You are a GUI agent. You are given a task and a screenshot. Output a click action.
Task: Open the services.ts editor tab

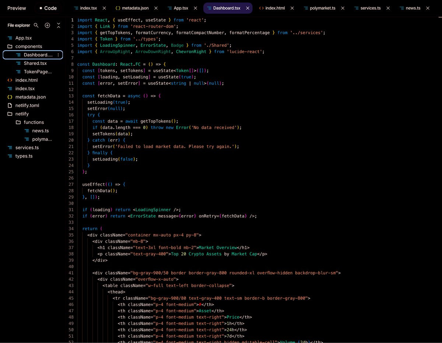[370, 8]
